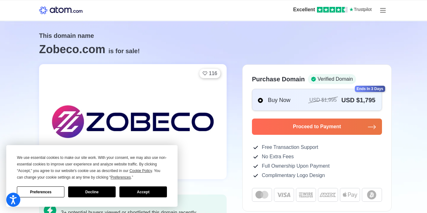Click the heart favorite icon
Image resolution: width=427 pixels, height=213 pixels.
(205, 74)
